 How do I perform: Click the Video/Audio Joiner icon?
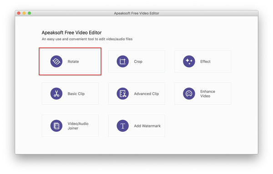(56, 126)
